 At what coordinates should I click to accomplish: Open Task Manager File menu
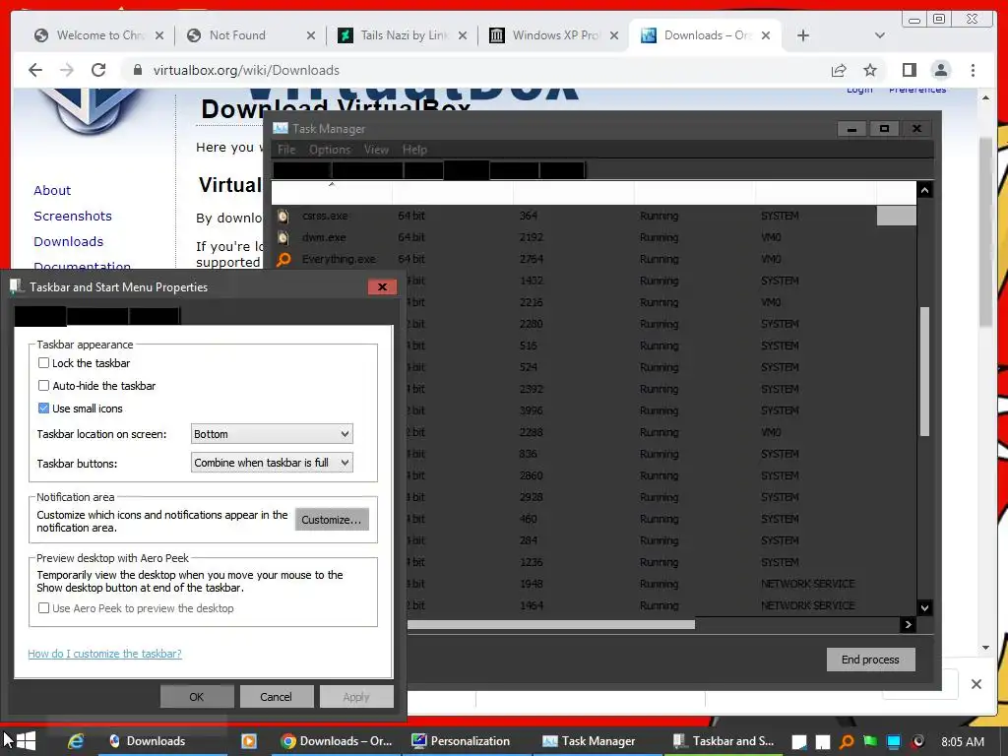tap(286, 150)
